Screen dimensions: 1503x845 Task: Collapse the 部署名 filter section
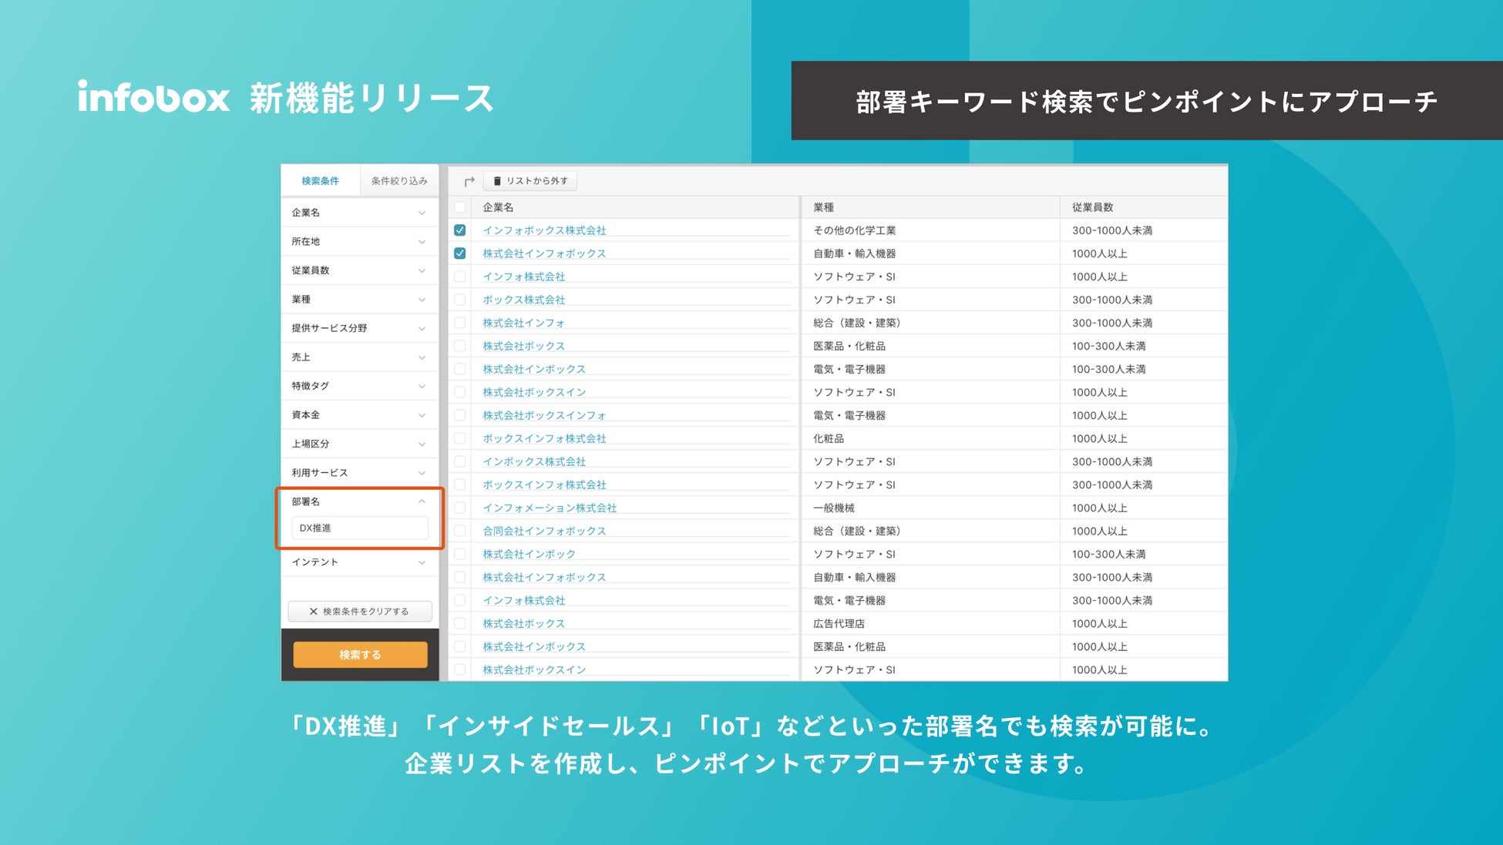pos(422,501)
